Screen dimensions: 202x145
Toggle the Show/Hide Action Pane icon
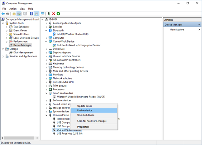click(x=36, y=14)
